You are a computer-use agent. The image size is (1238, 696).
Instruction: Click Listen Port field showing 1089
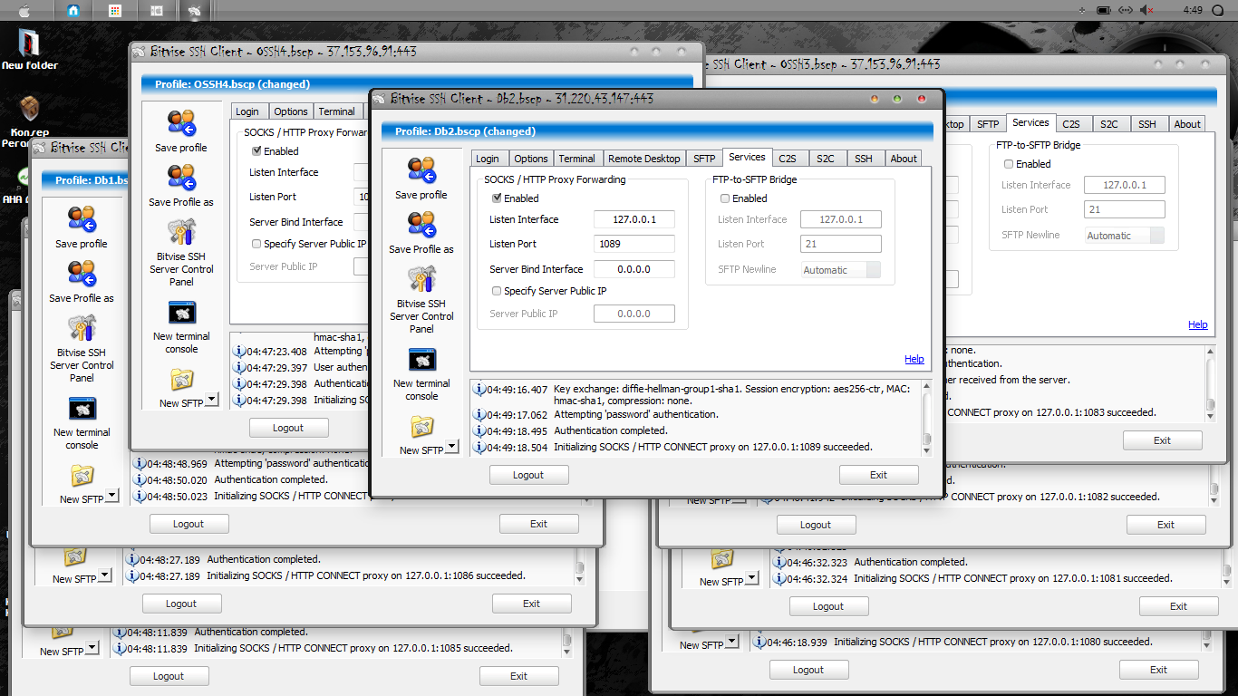click(634, 244)
